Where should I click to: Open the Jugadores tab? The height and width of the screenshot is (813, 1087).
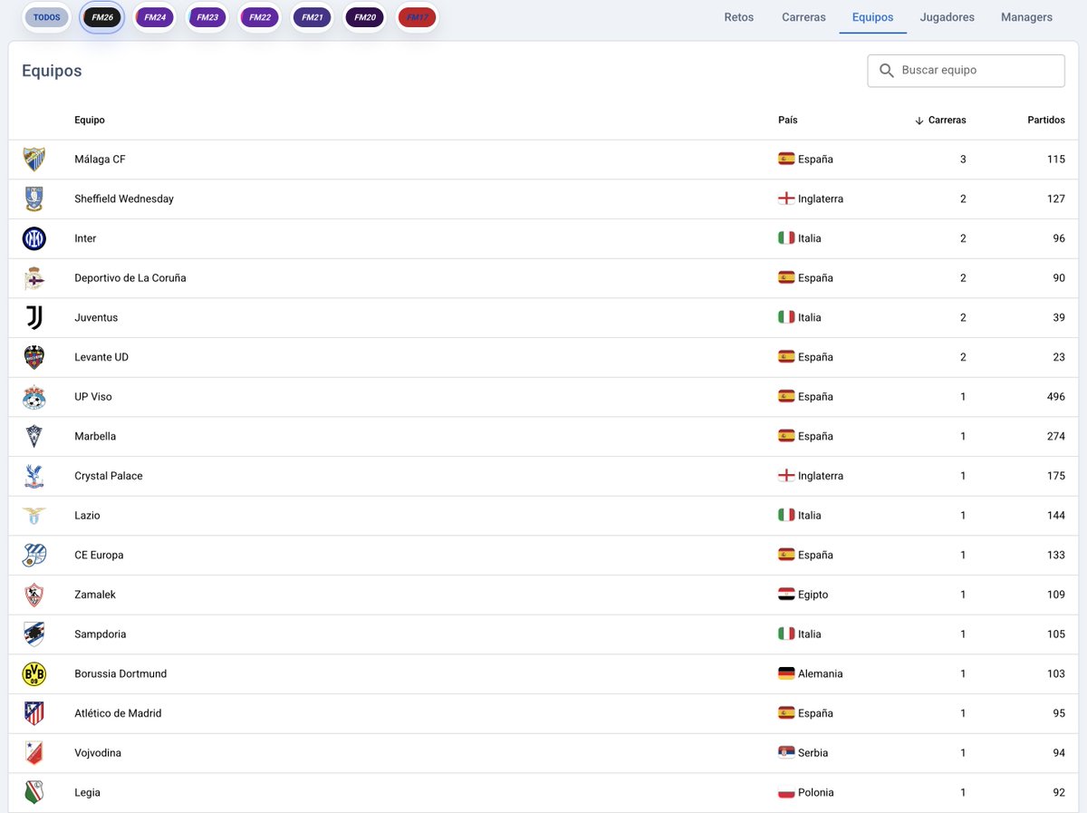point(948,17)
